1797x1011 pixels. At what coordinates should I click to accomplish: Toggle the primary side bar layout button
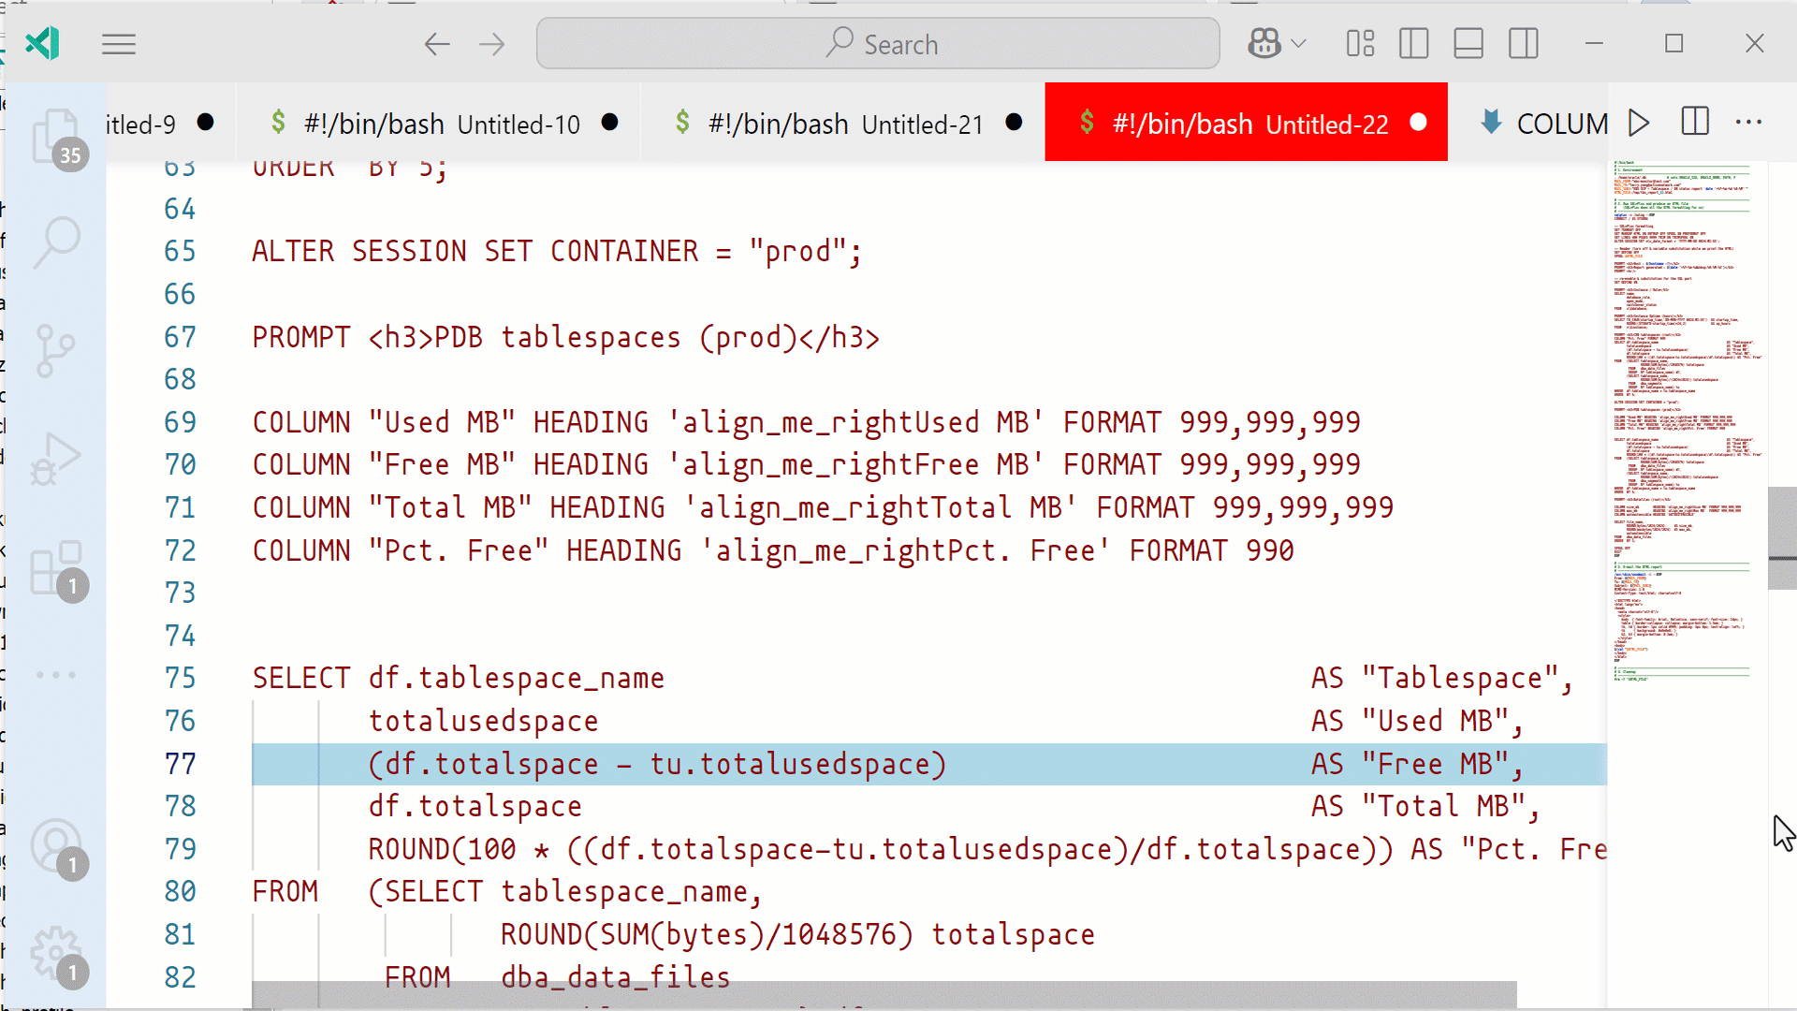pos(1413,43)
